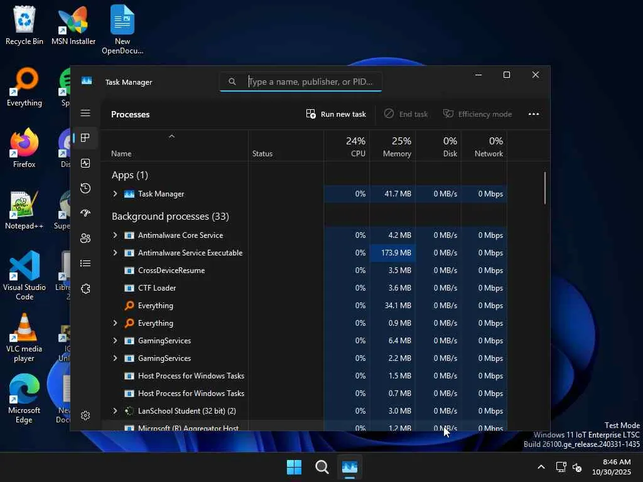Select Microsoft Edge desktop shortcut
Viewport: 643px width, 482px height.
[x=24, y=399]
